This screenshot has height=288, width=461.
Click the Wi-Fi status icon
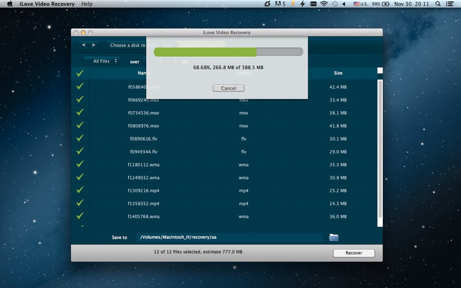pos(324,4)
